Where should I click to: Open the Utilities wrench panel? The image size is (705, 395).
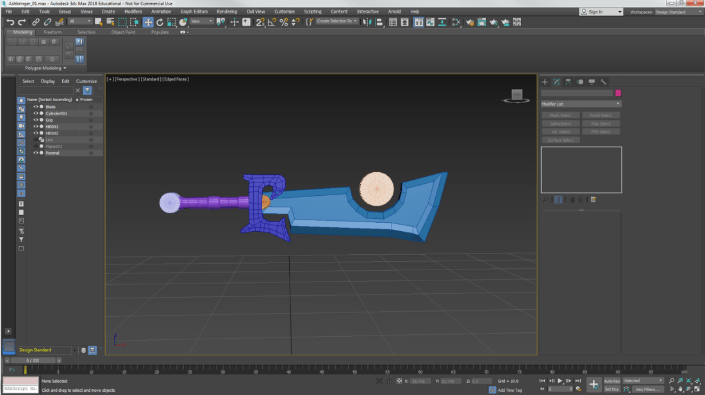(x=603, y=82)
